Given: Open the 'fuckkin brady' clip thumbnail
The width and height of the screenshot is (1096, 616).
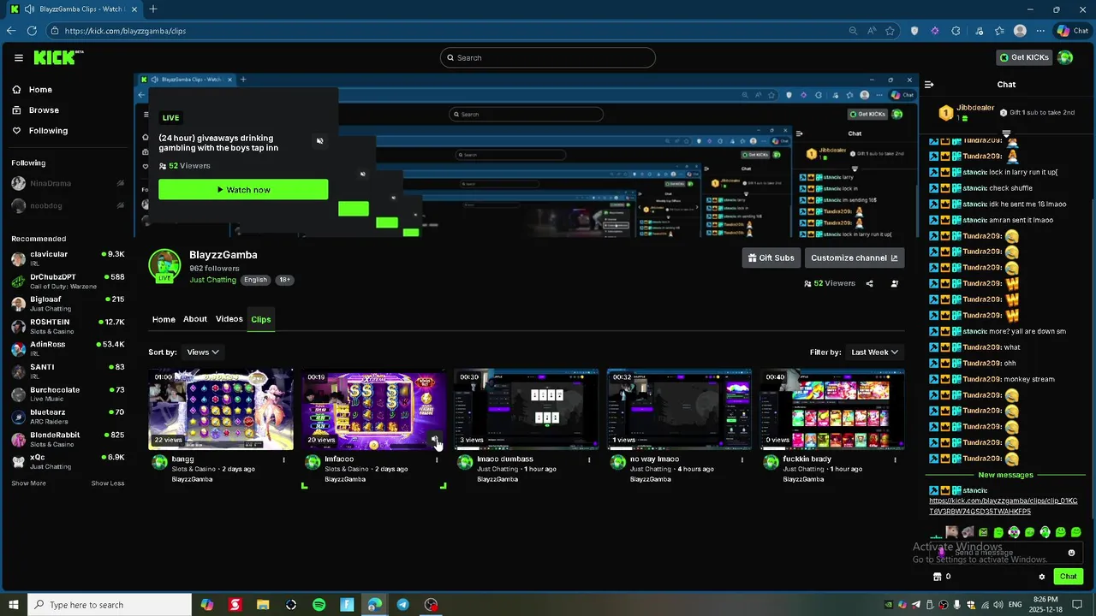Looking at the screenshot, I should pyautogui.click(x=832, y=409).
